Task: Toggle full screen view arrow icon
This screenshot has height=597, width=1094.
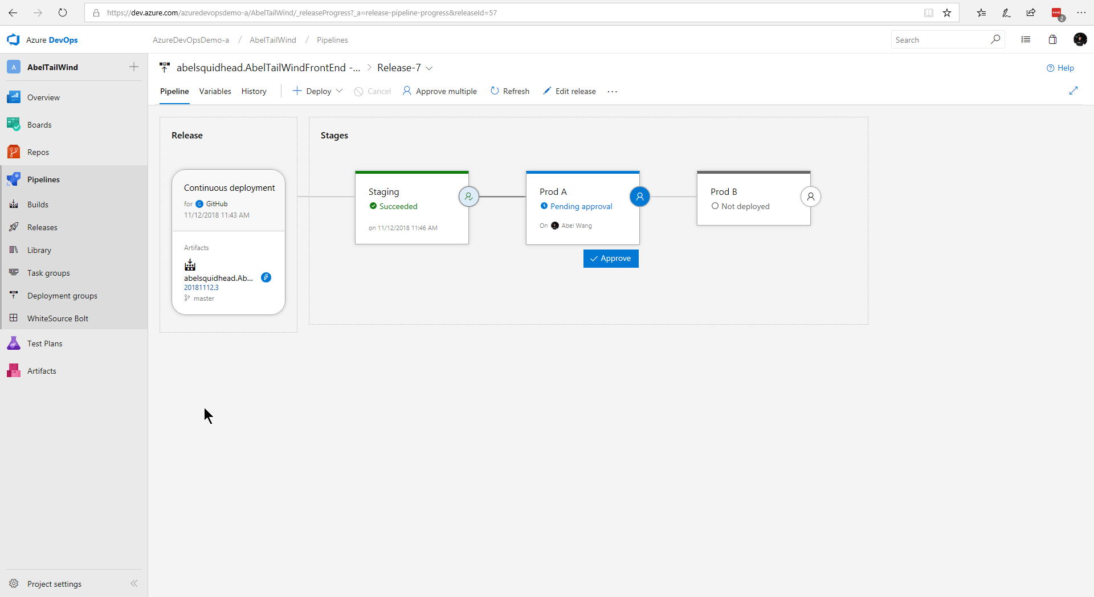Action: click(x=1073, y=91)
